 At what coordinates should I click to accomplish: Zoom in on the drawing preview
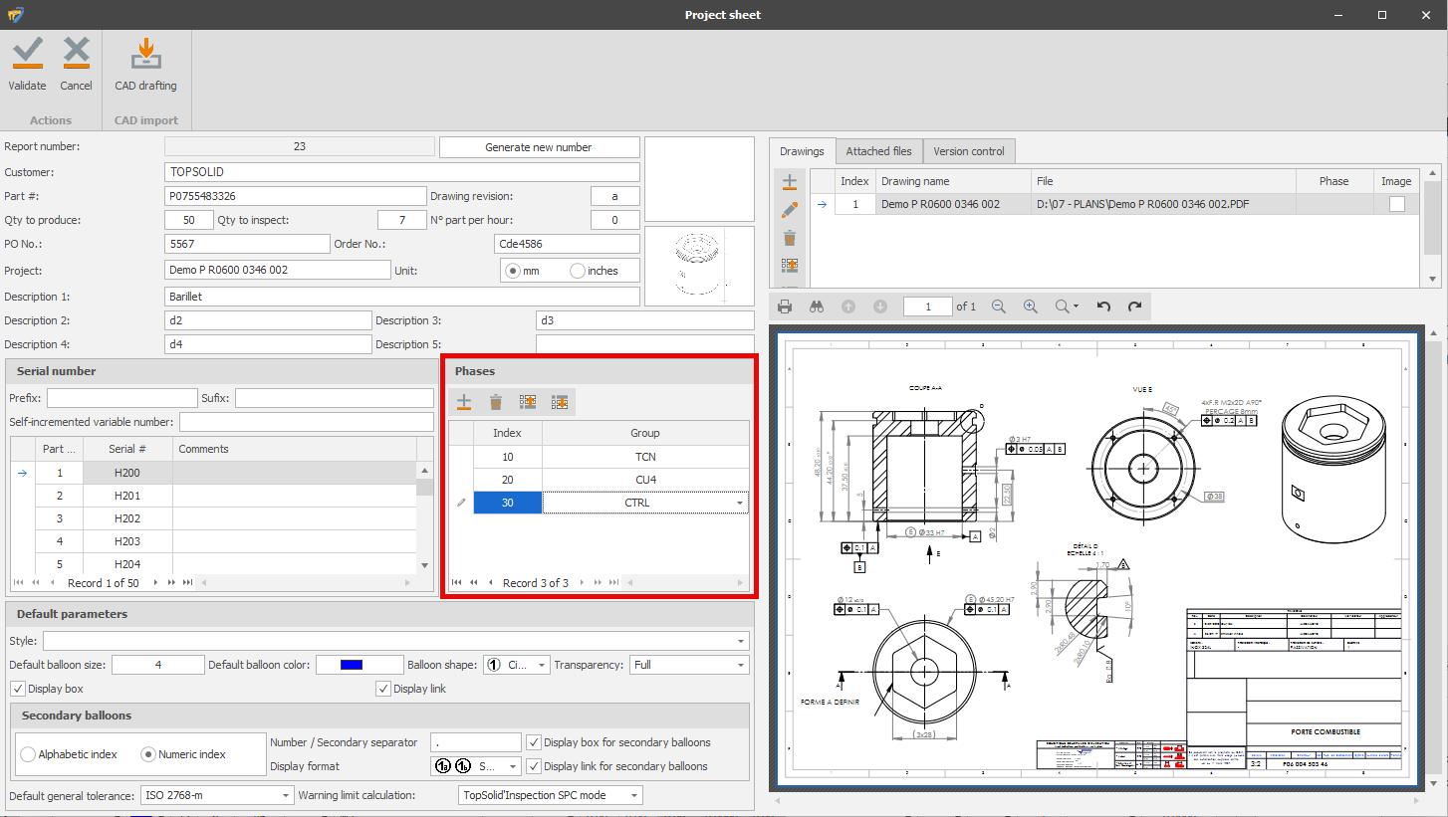pos(1031,306)
